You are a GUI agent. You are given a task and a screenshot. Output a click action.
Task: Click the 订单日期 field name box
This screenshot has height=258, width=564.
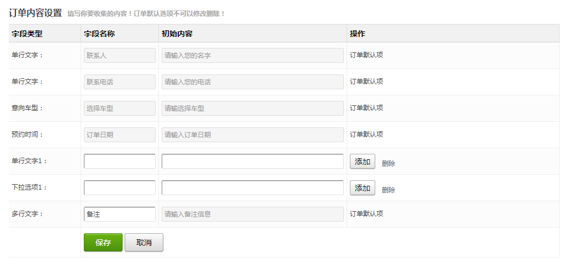point(120,135)
